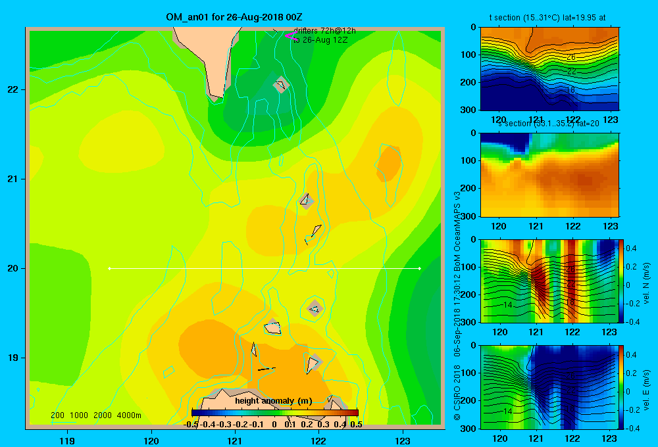Click latitude label 22 on the main map
Image resolution: width=658 pixels, height=447 pixels.
coord(13,90)
